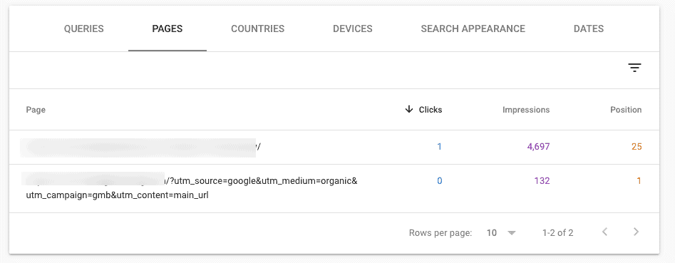Open the first blurred page URL row
Viewport: 675px width, 263px height.
pos(141,147)
